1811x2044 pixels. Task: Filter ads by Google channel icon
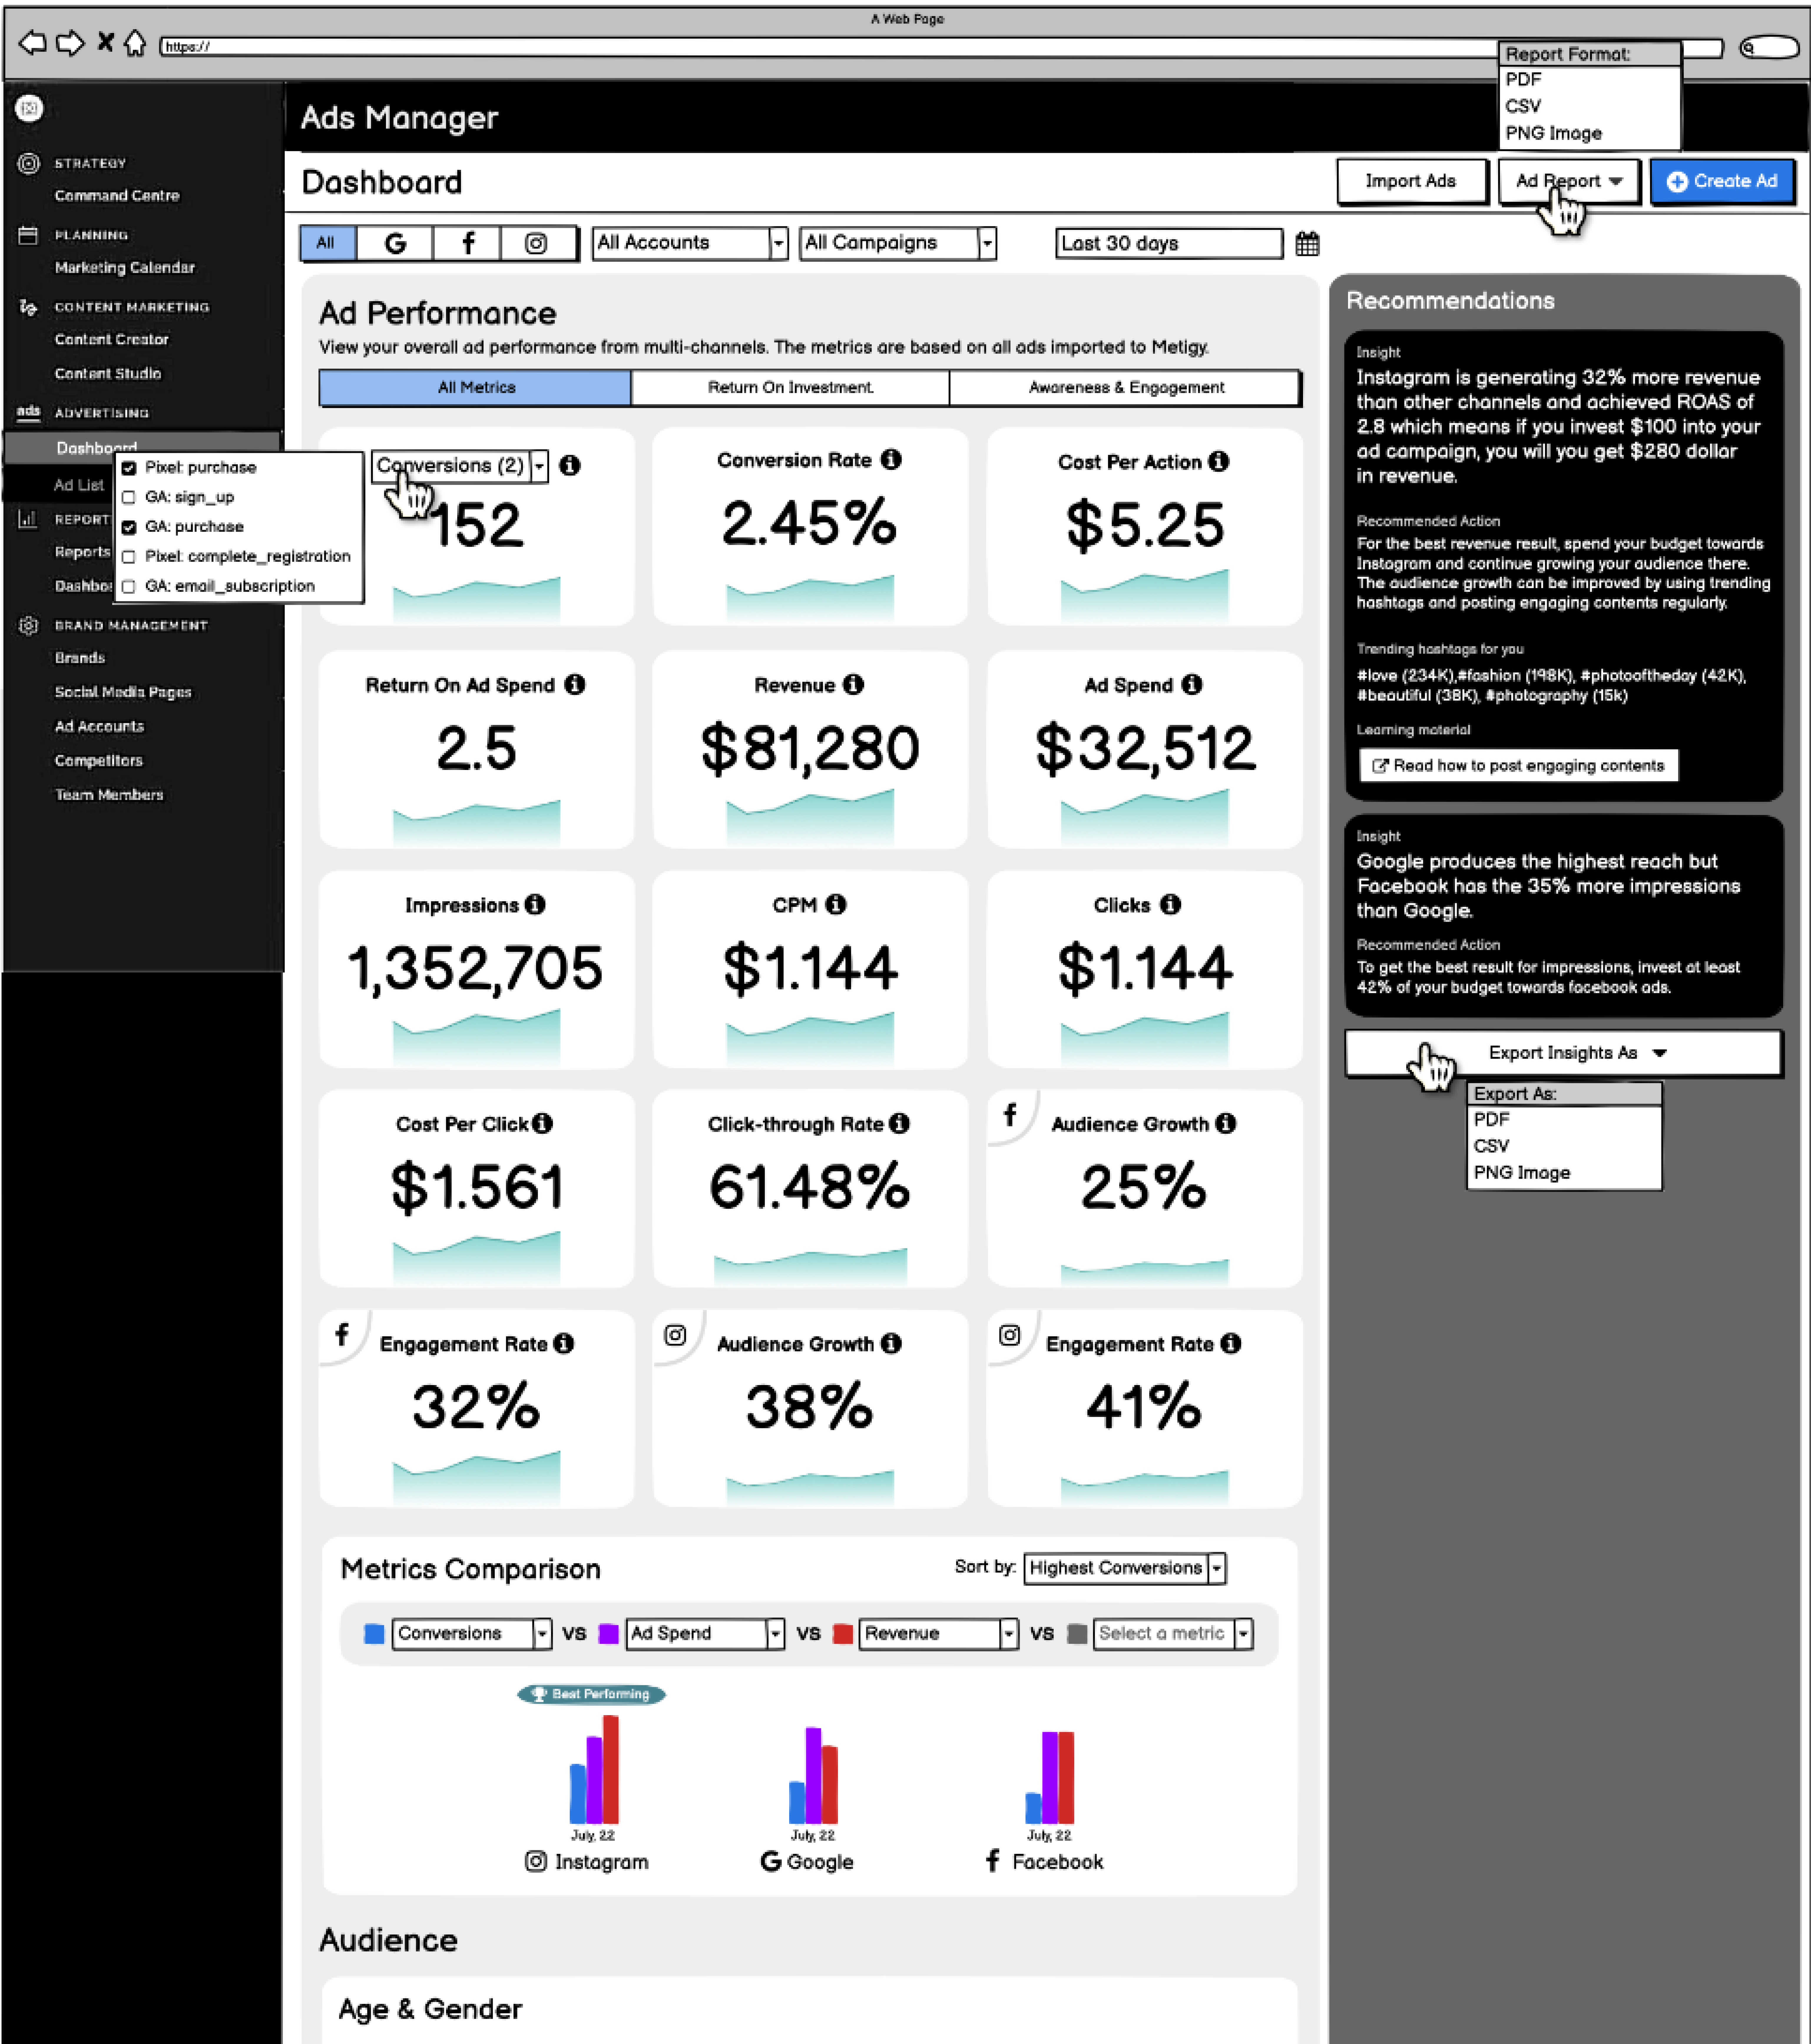click(395, 243)
